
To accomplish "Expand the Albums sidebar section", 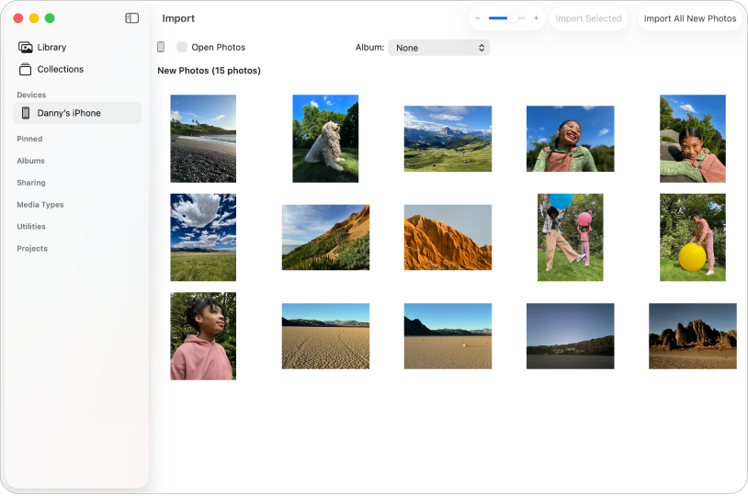I will pos(30,161).
